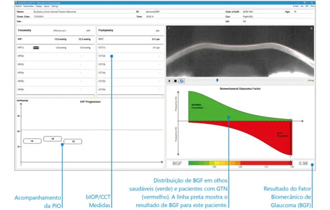Open the Patient menu
This screenshot has width=330, height=210.
tap(18, 6)
